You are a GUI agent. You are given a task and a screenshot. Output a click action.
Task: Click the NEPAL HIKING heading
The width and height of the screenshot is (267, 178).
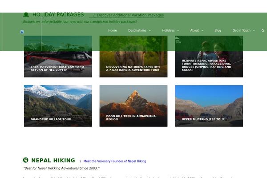point(53,160)
